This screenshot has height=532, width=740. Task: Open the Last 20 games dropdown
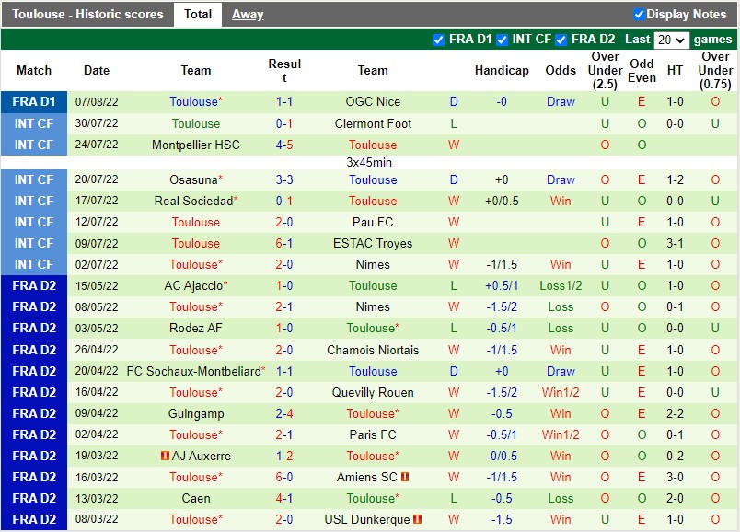tap(671, 40)
